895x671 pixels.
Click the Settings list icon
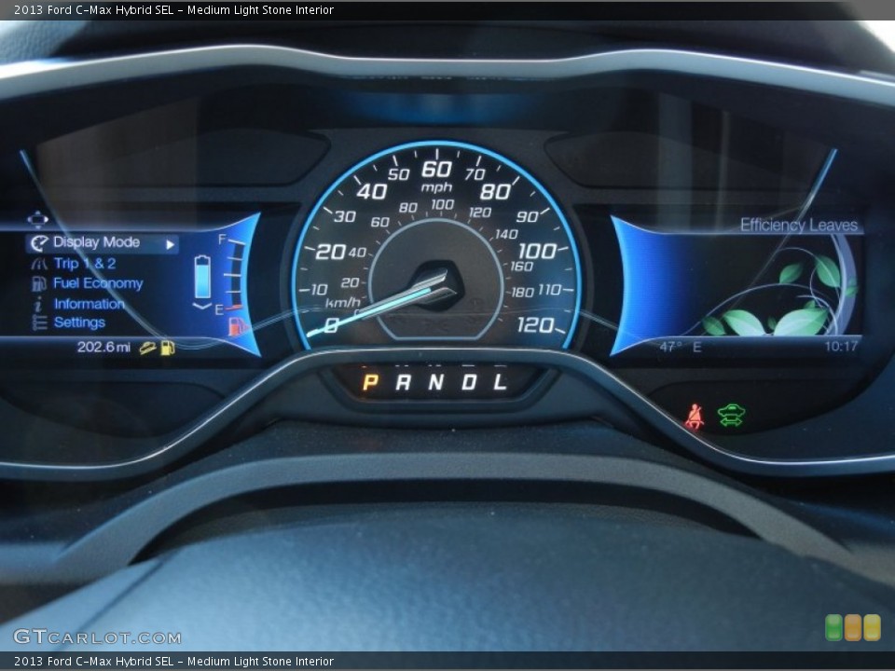point(39,323)
